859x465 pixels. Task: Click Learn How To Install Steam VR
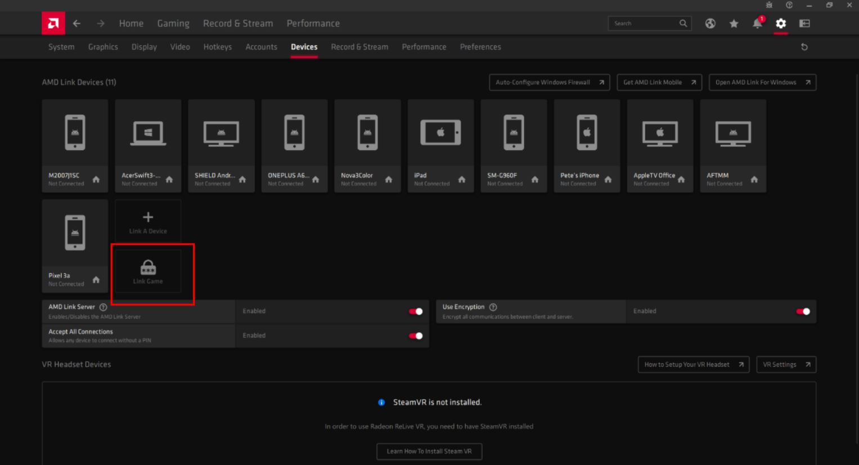[x=429, y=451]
